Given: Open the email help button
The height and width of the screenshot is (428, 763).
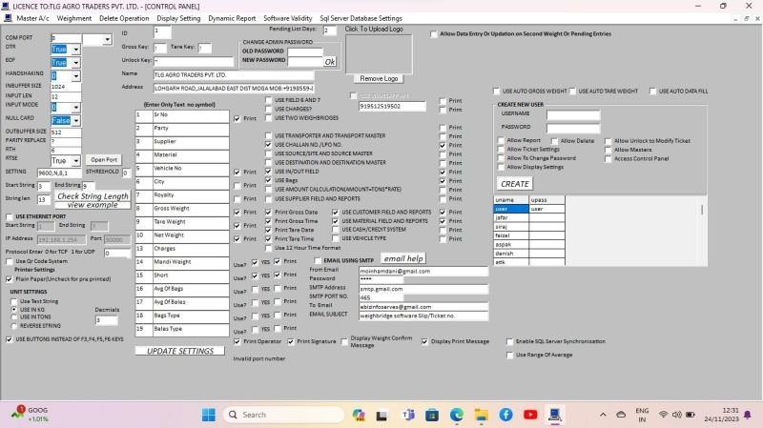Looking at the screenshot, I should click(403, 258).
